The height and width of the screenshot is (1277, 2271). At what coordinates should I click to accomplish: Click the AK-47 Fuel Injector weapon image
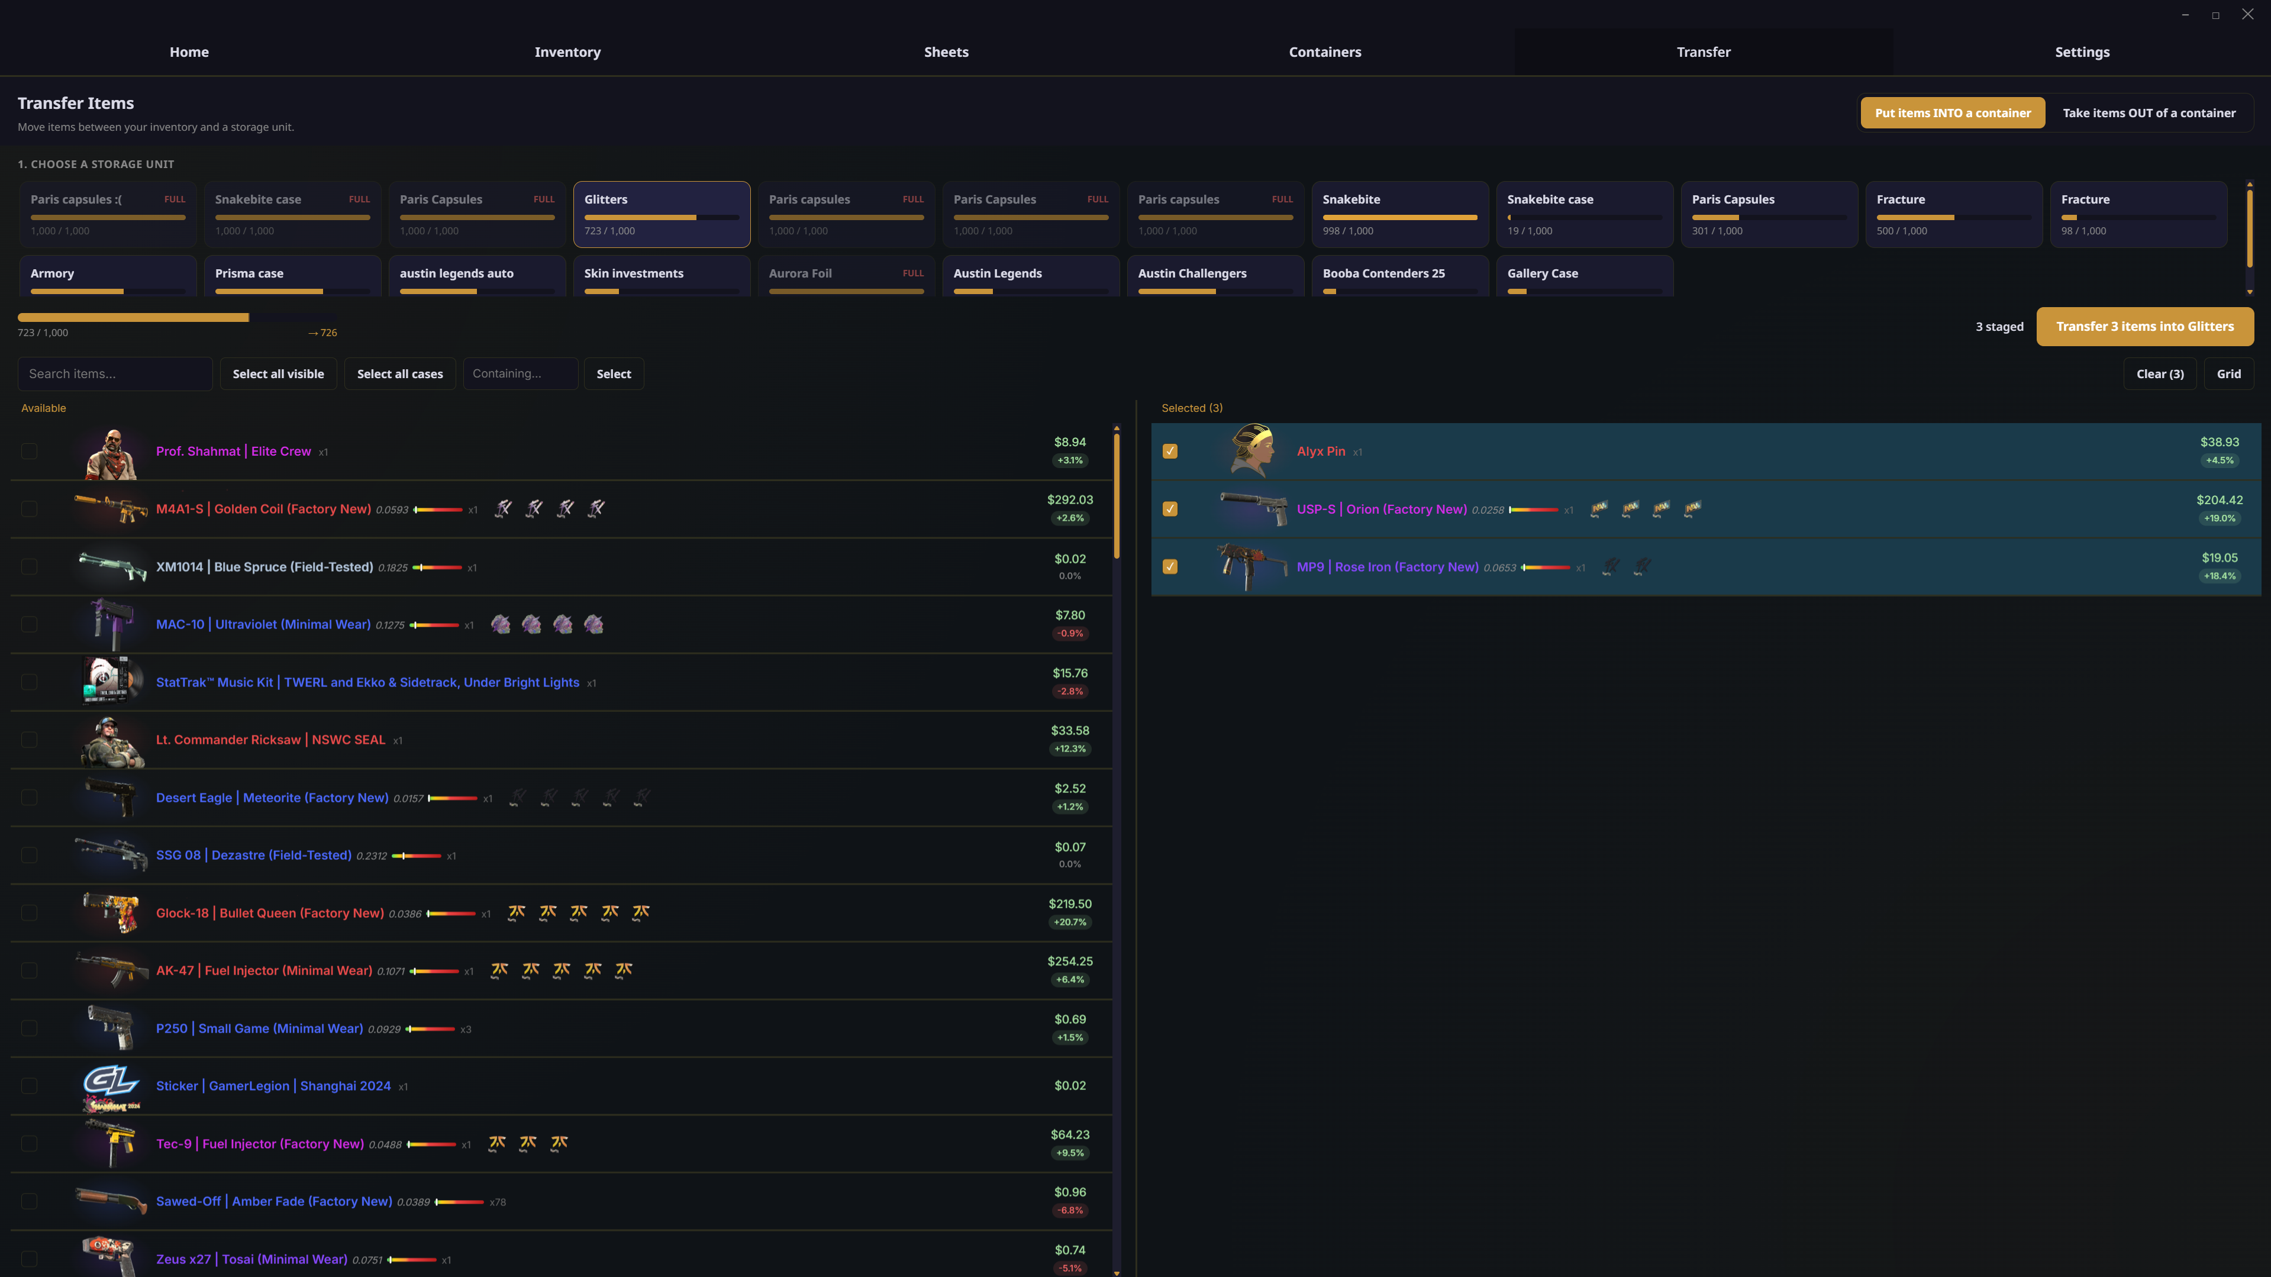111,970
